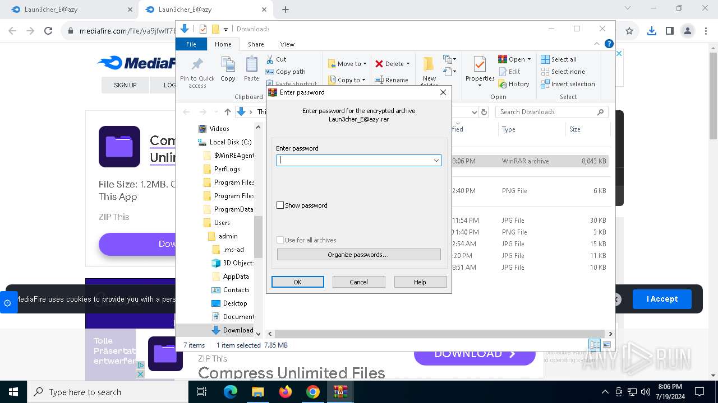Open Chrome profile avatar icon
The image size is (718, 403).
[x=687, y=31]
